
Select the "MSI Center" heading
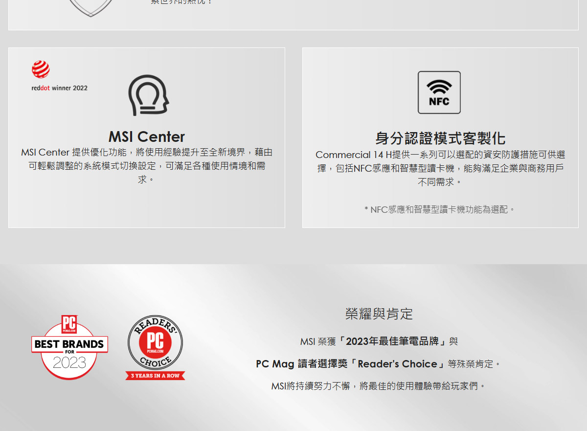pyautogui.click(x=146, y=136)
